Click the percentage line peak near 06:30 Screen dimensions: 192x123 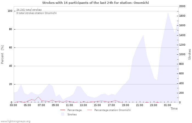tap(38, 97)
